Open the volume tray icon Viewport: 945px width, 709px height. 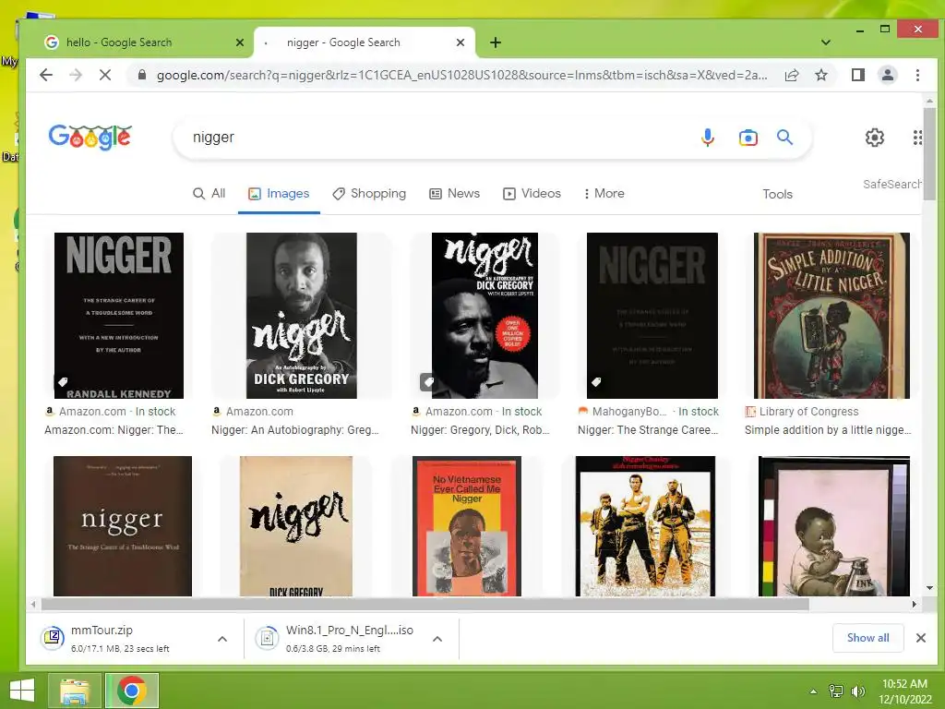point(858,691)
